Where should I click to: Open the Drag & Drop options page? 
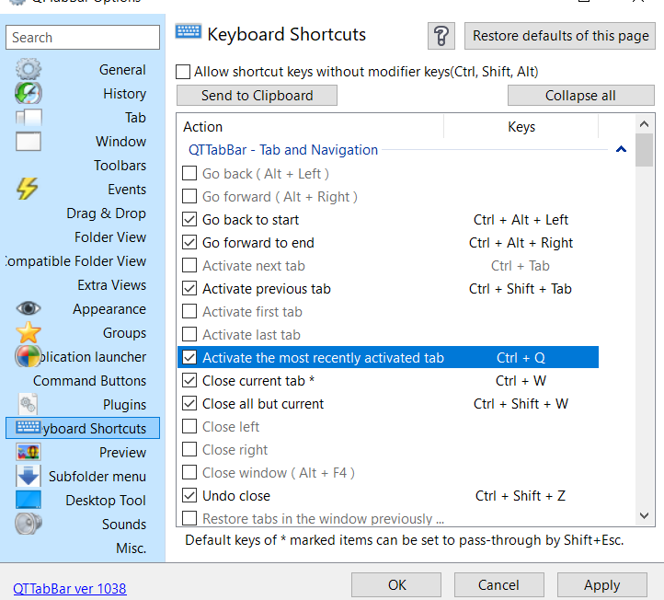point(106,213)
